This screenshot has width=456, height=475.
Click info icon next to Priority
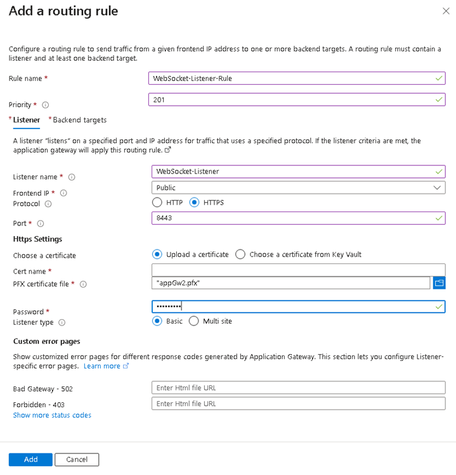(45, 105)
